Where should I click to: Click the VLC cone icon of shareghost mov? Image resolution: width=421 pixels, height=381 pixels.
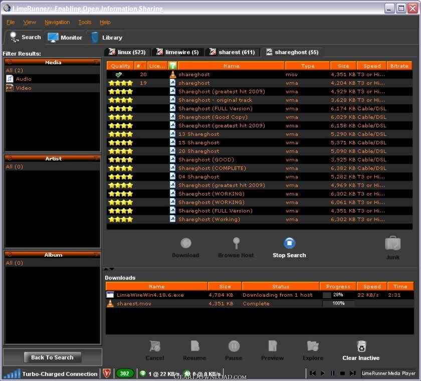tap(172, 74)
